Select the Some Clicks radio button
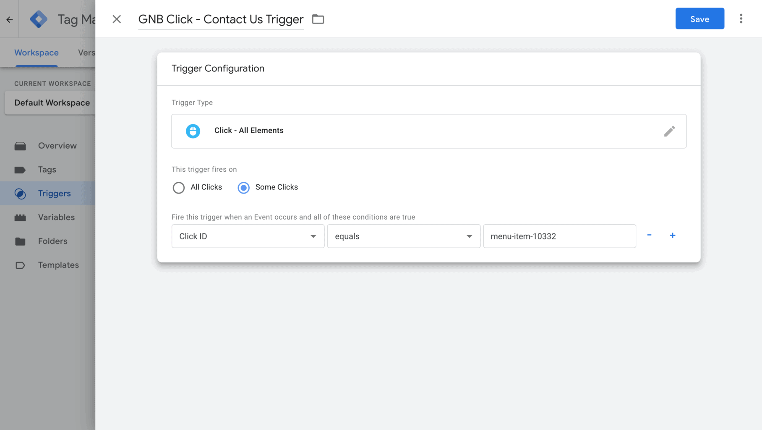762x430 pixels. click(x=243, y=188)
